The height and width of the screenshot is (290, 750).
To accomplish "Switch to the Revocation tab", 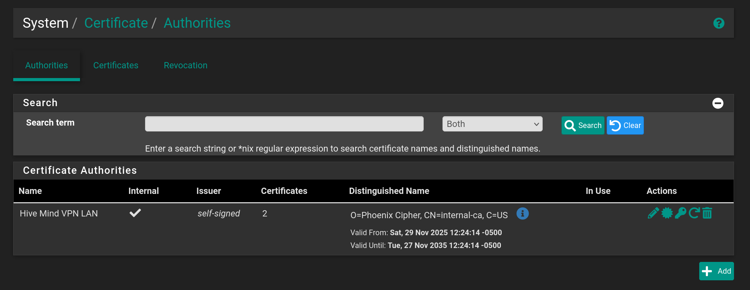I will coord(185,66).
